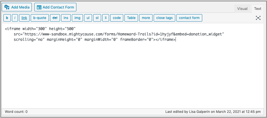This screenshot has height=118, width=267.
Task: Insert a Read More tag with more button
Action: point(146,18)
